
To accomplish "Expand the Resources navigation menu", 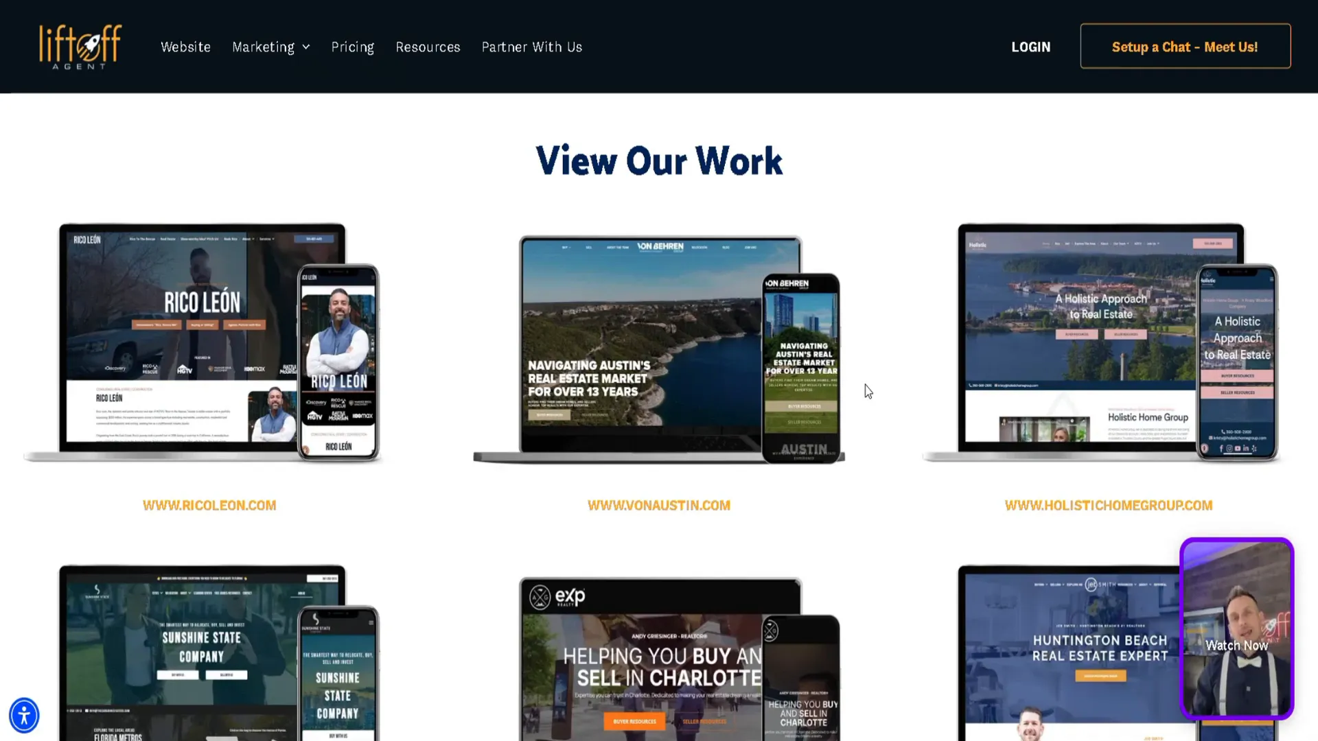I will (427, 46).
